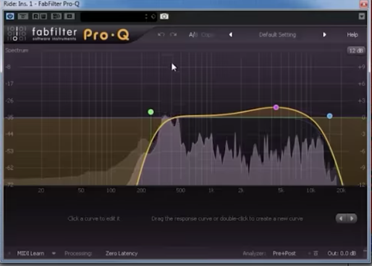Click the sixth button in the Cubase plugin toolbar

pyautogui.click(x=69, y=16)
